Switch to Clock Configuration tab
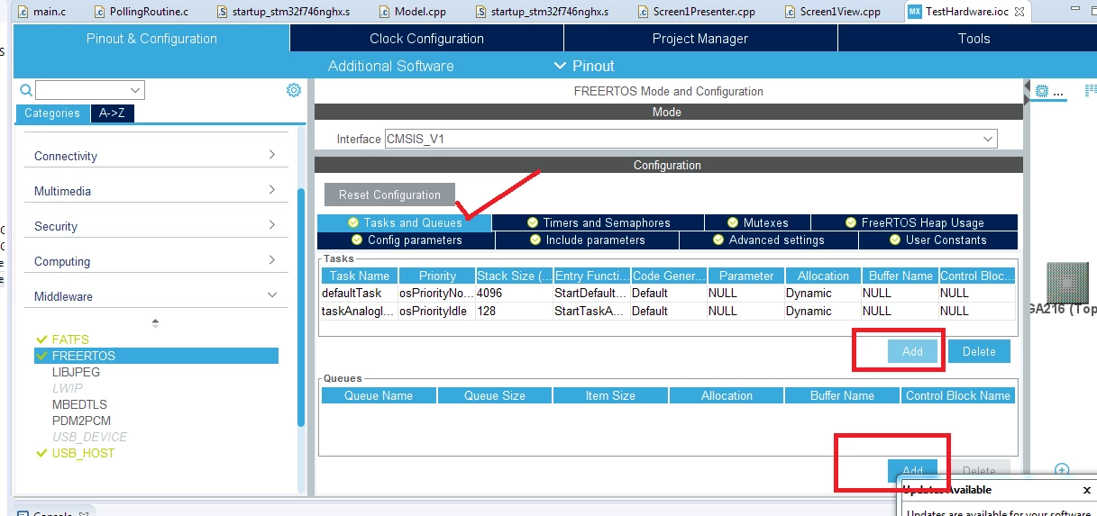 pos(426,39)
